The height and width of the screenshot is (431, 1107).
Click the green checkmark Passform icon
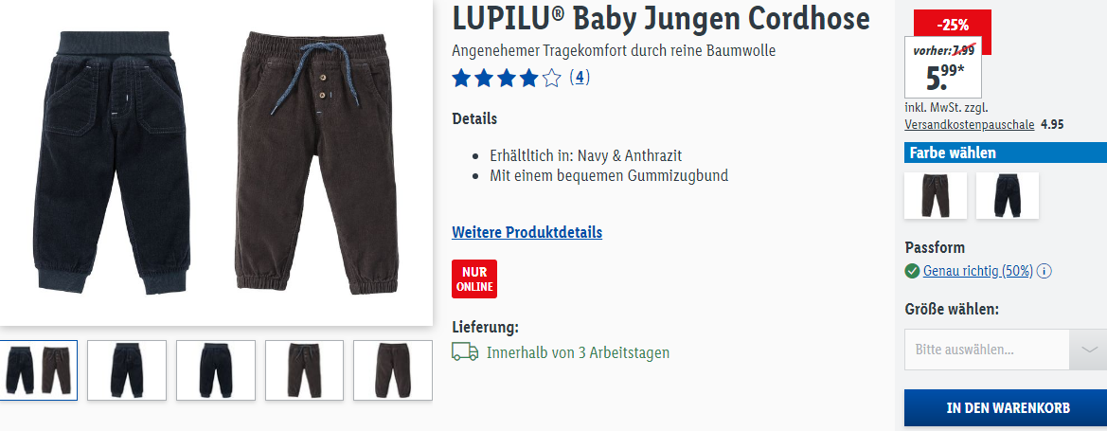[912, 271]
